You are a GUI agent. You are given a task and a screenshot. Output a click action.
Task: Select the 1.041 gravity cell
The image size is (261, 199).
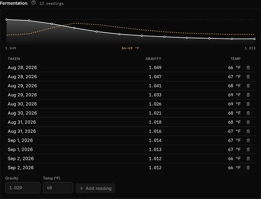155,86
